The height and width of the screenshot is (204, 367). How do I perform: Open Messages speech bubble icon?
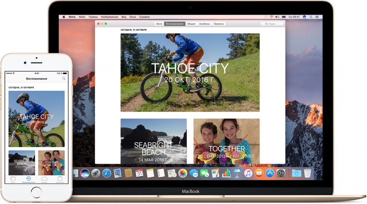[194, 173]
